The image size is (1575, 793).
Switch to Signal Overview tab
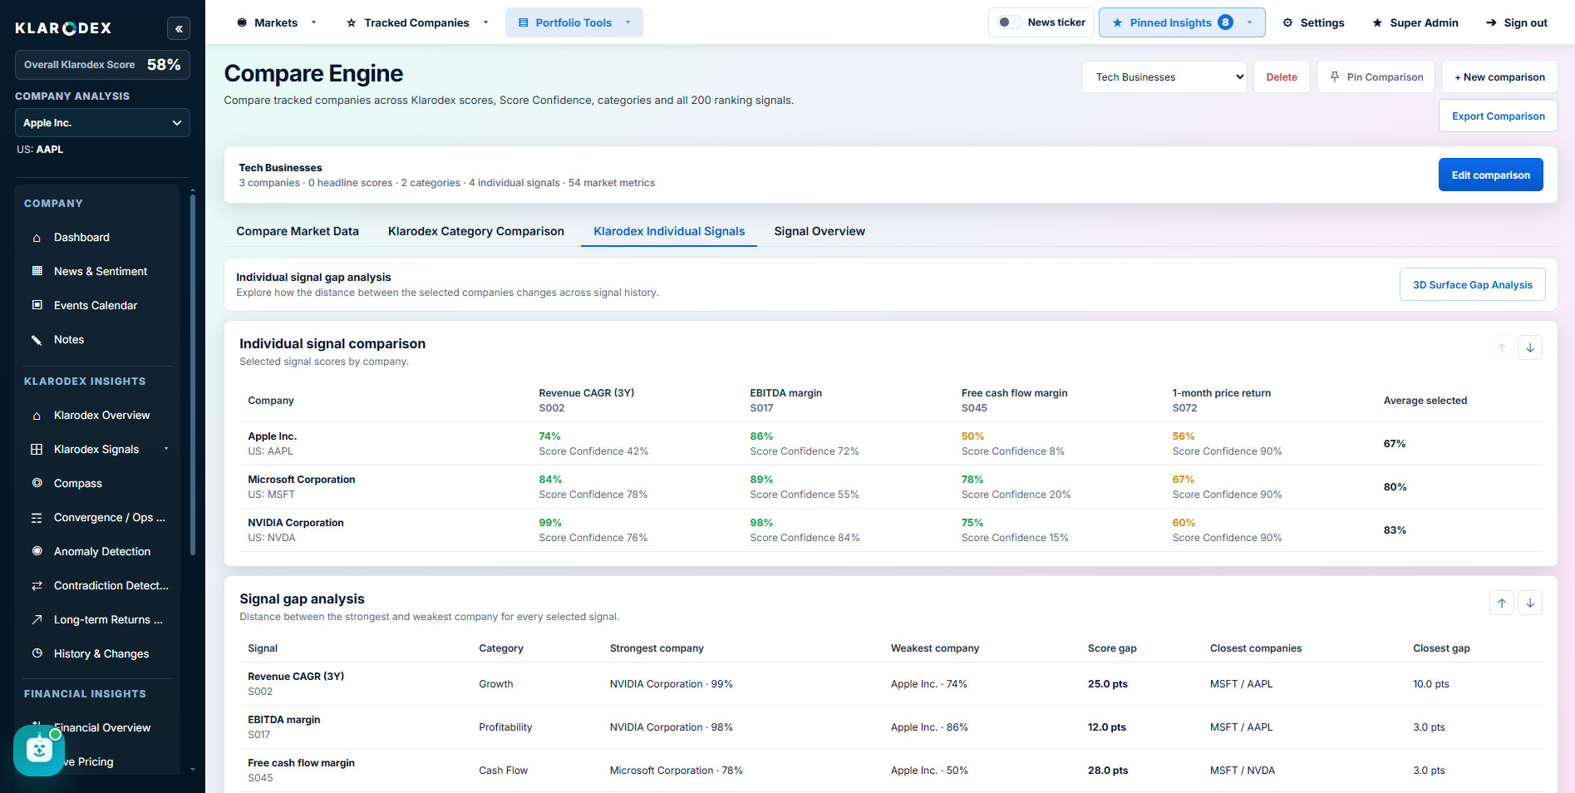(x=819, y=231)
